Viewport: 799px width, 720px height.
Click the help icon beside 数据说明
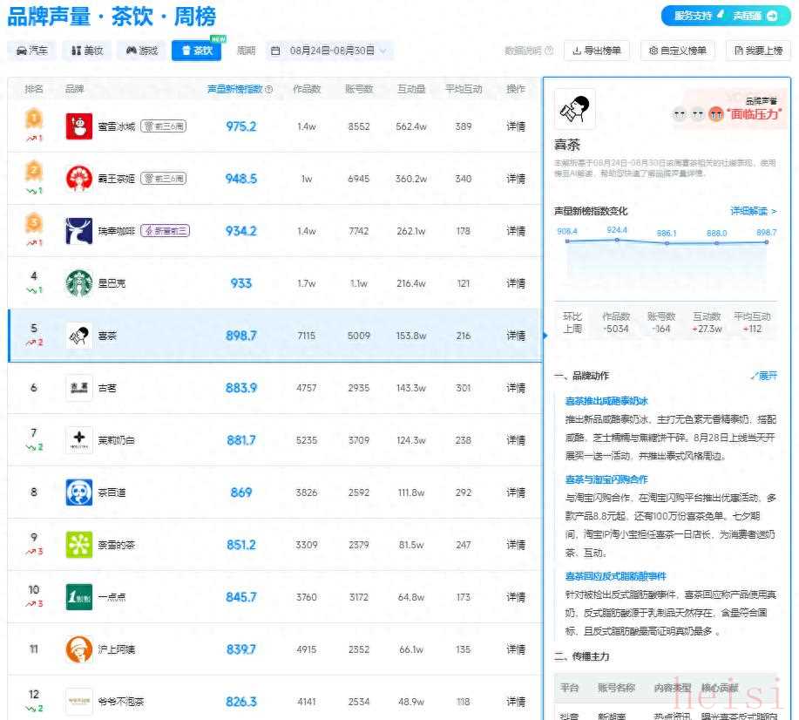549,51
